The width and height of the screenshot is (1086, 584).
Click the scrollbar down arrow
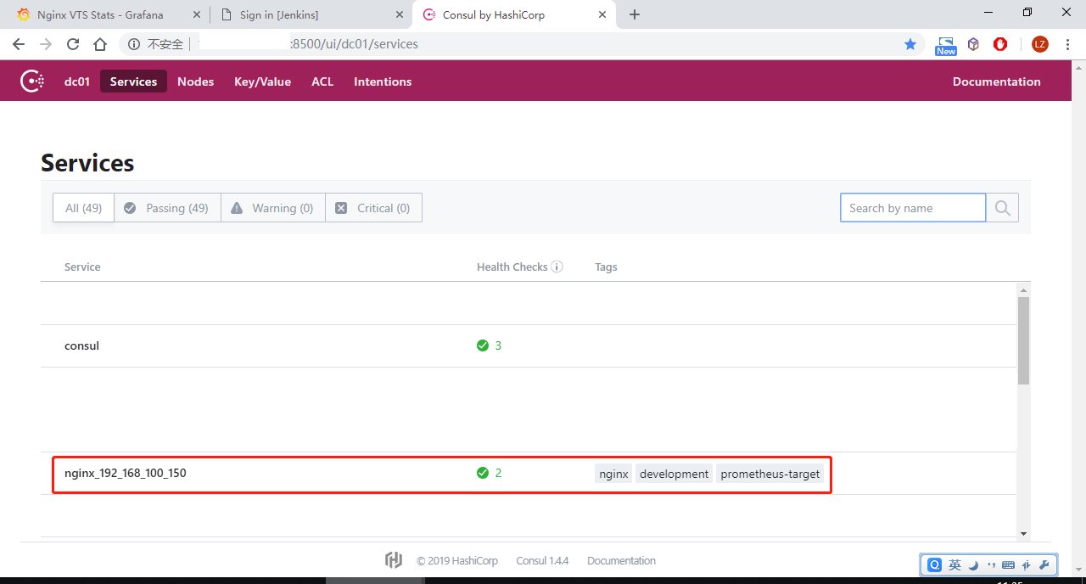(1023, 532)
